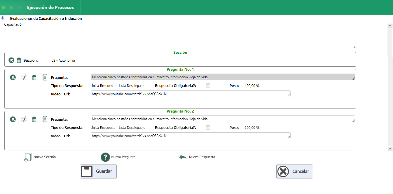Click the Evaluaciones de Capacitación e Inducción title

point(46,18)
